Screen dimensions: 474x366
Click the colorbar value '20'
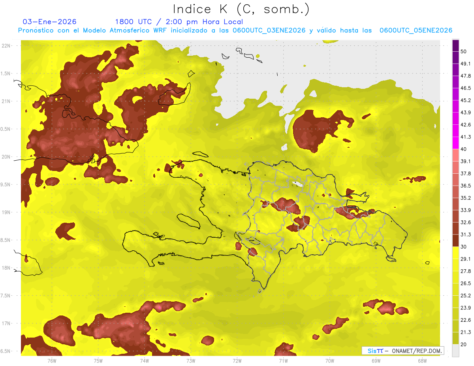coord(464,344)
